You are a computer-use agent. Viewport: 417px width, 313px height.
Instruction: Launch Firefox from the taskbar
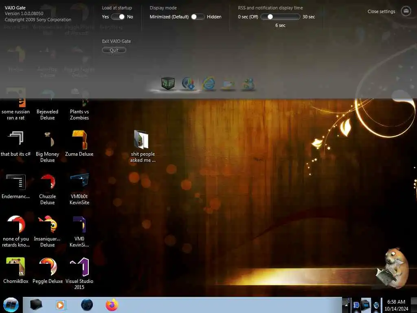pos(112,305)
